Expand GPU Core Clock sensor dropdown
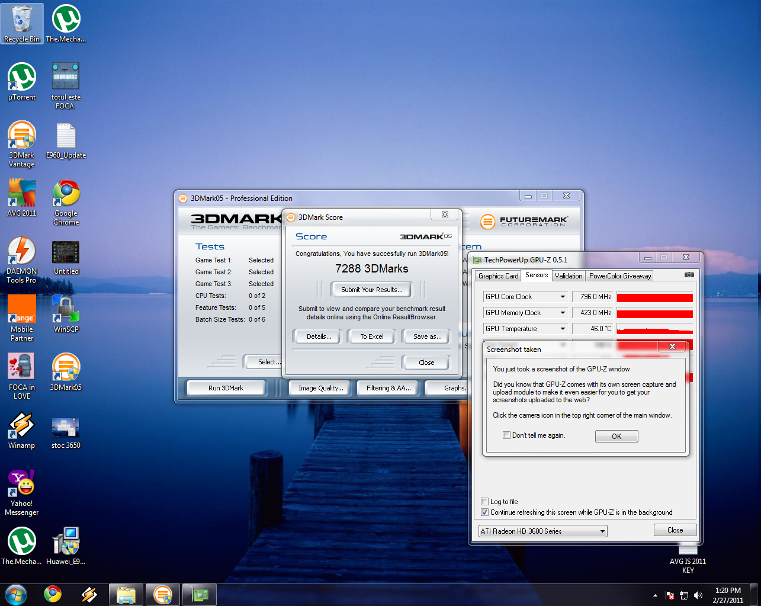 [563, 297]
